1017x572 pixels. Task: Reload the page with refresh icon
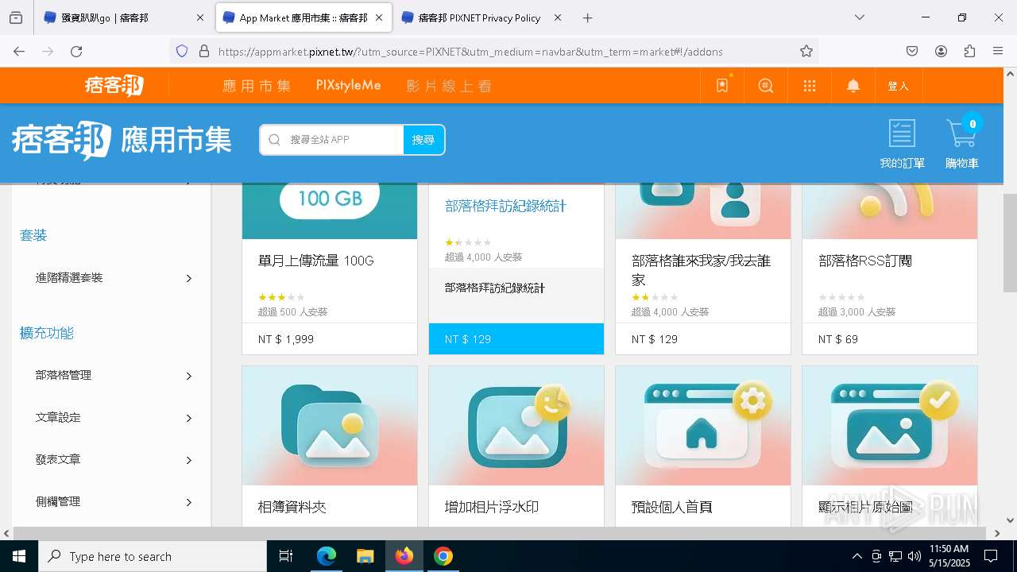click(x=76, y=51)
